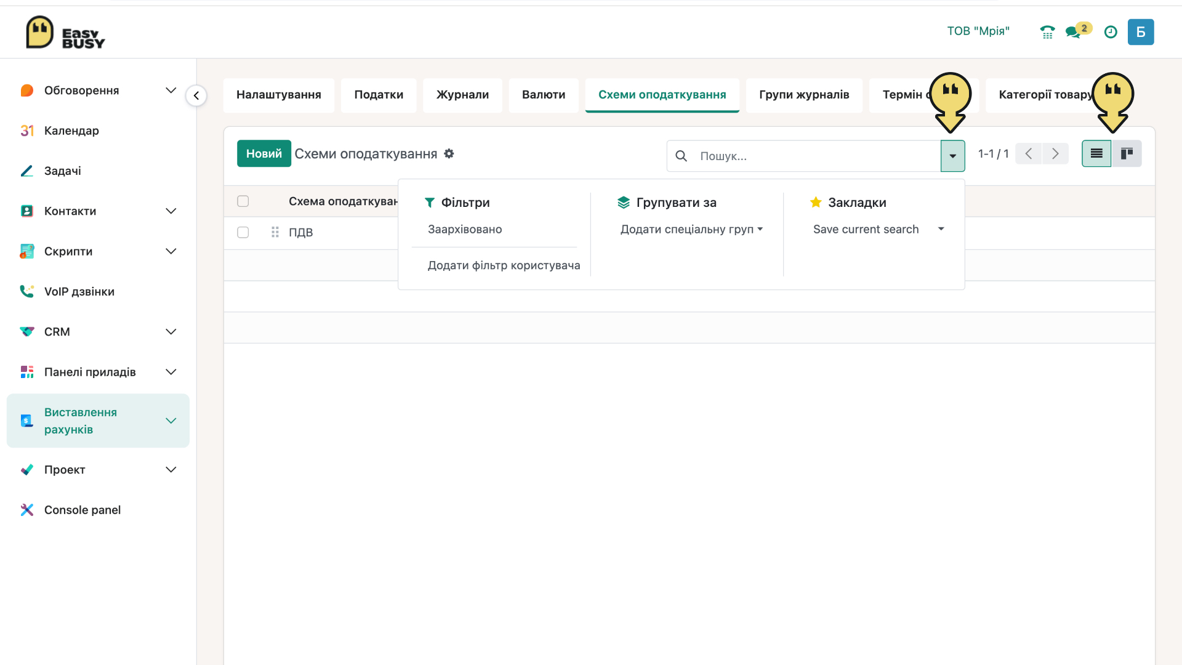The height and width of the screenshot is (665, 1182).
Task: Click the ТОВ "Мрія" company name
Action: pyautogui.click(x=978, y=31)
